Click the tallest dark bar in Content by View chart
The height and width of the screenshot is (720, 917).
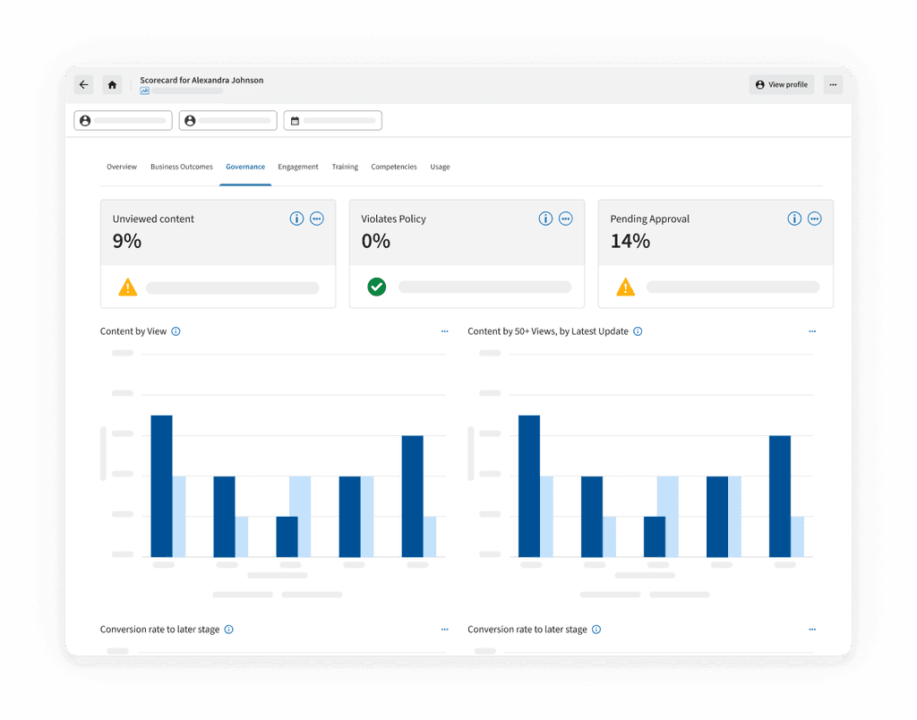click(161, 486)
